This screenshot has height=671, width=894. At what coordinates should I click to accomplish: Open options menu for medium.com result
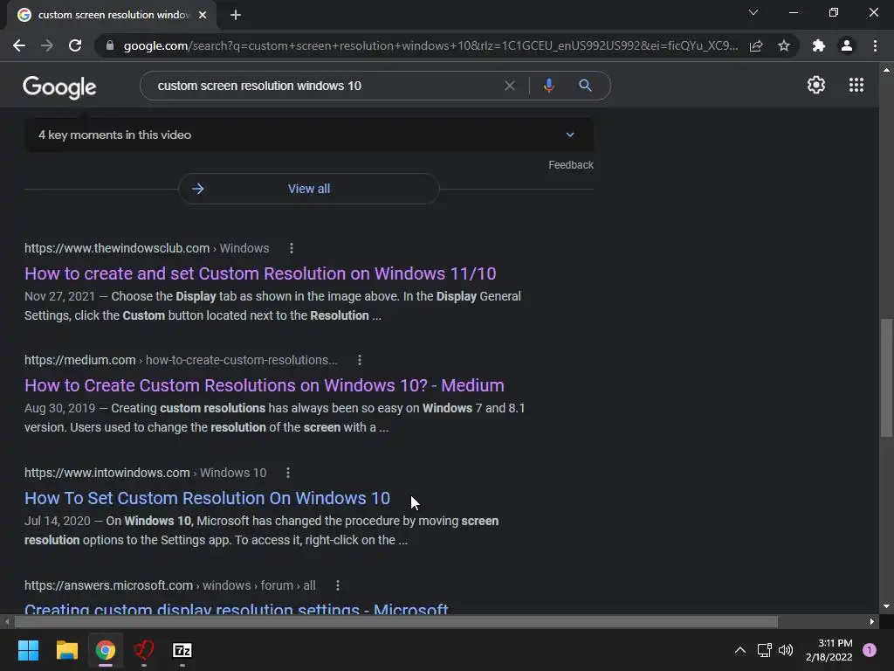click(359, 360)
